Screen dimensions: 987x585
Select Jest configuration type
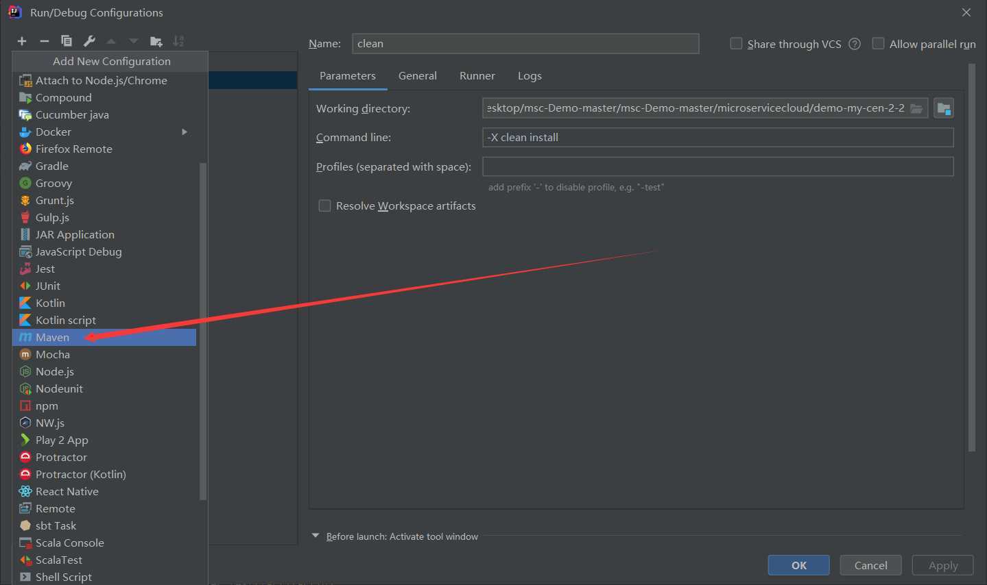click(104, 269)
